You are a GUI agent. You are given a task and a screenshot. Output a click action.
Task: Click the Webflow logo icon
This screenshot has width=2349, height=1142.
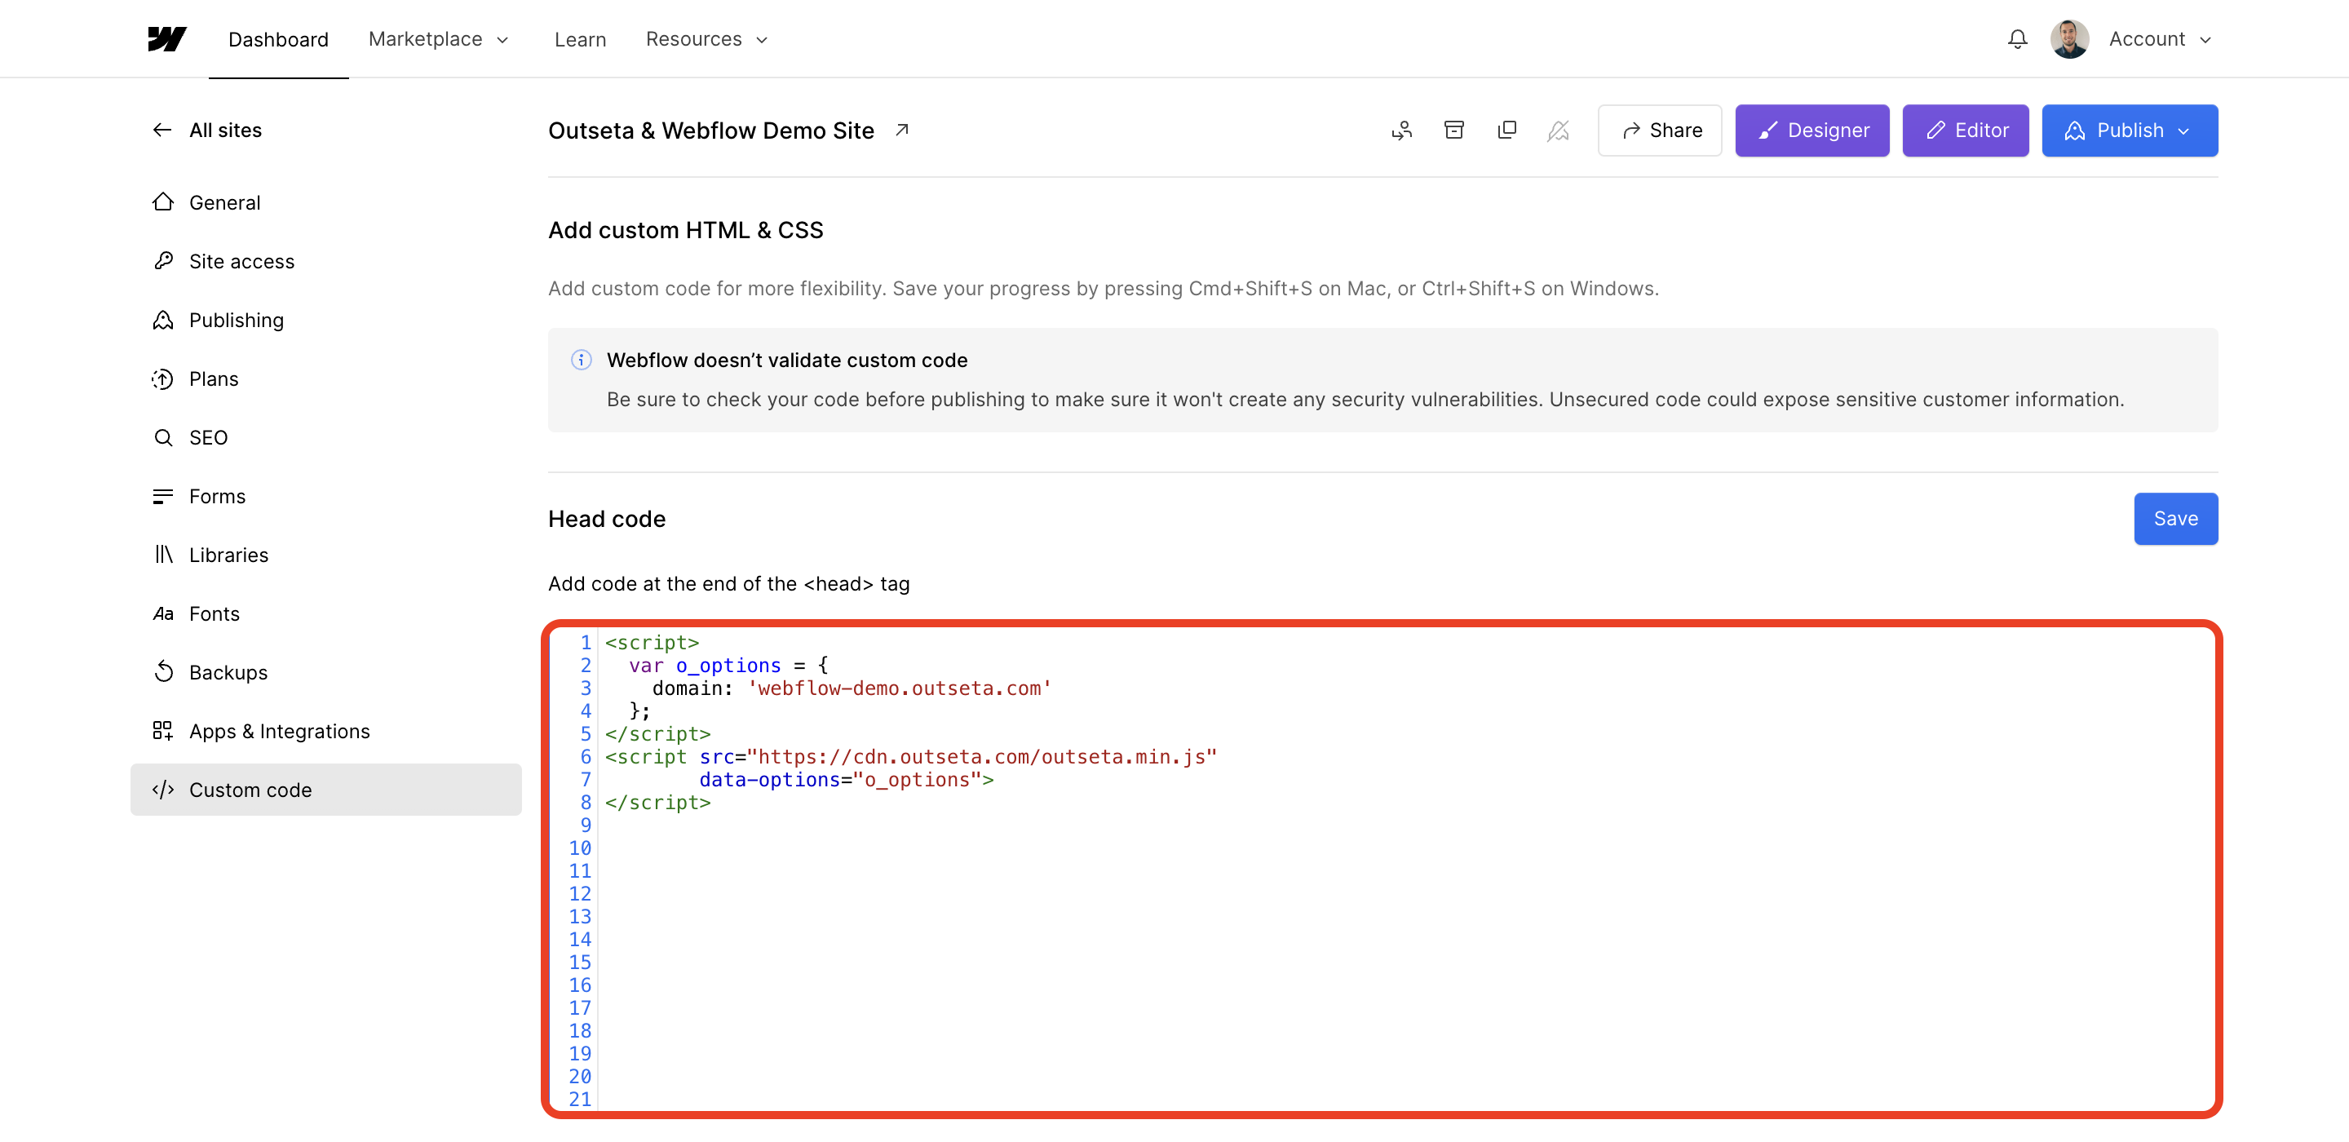coord(167,39)
